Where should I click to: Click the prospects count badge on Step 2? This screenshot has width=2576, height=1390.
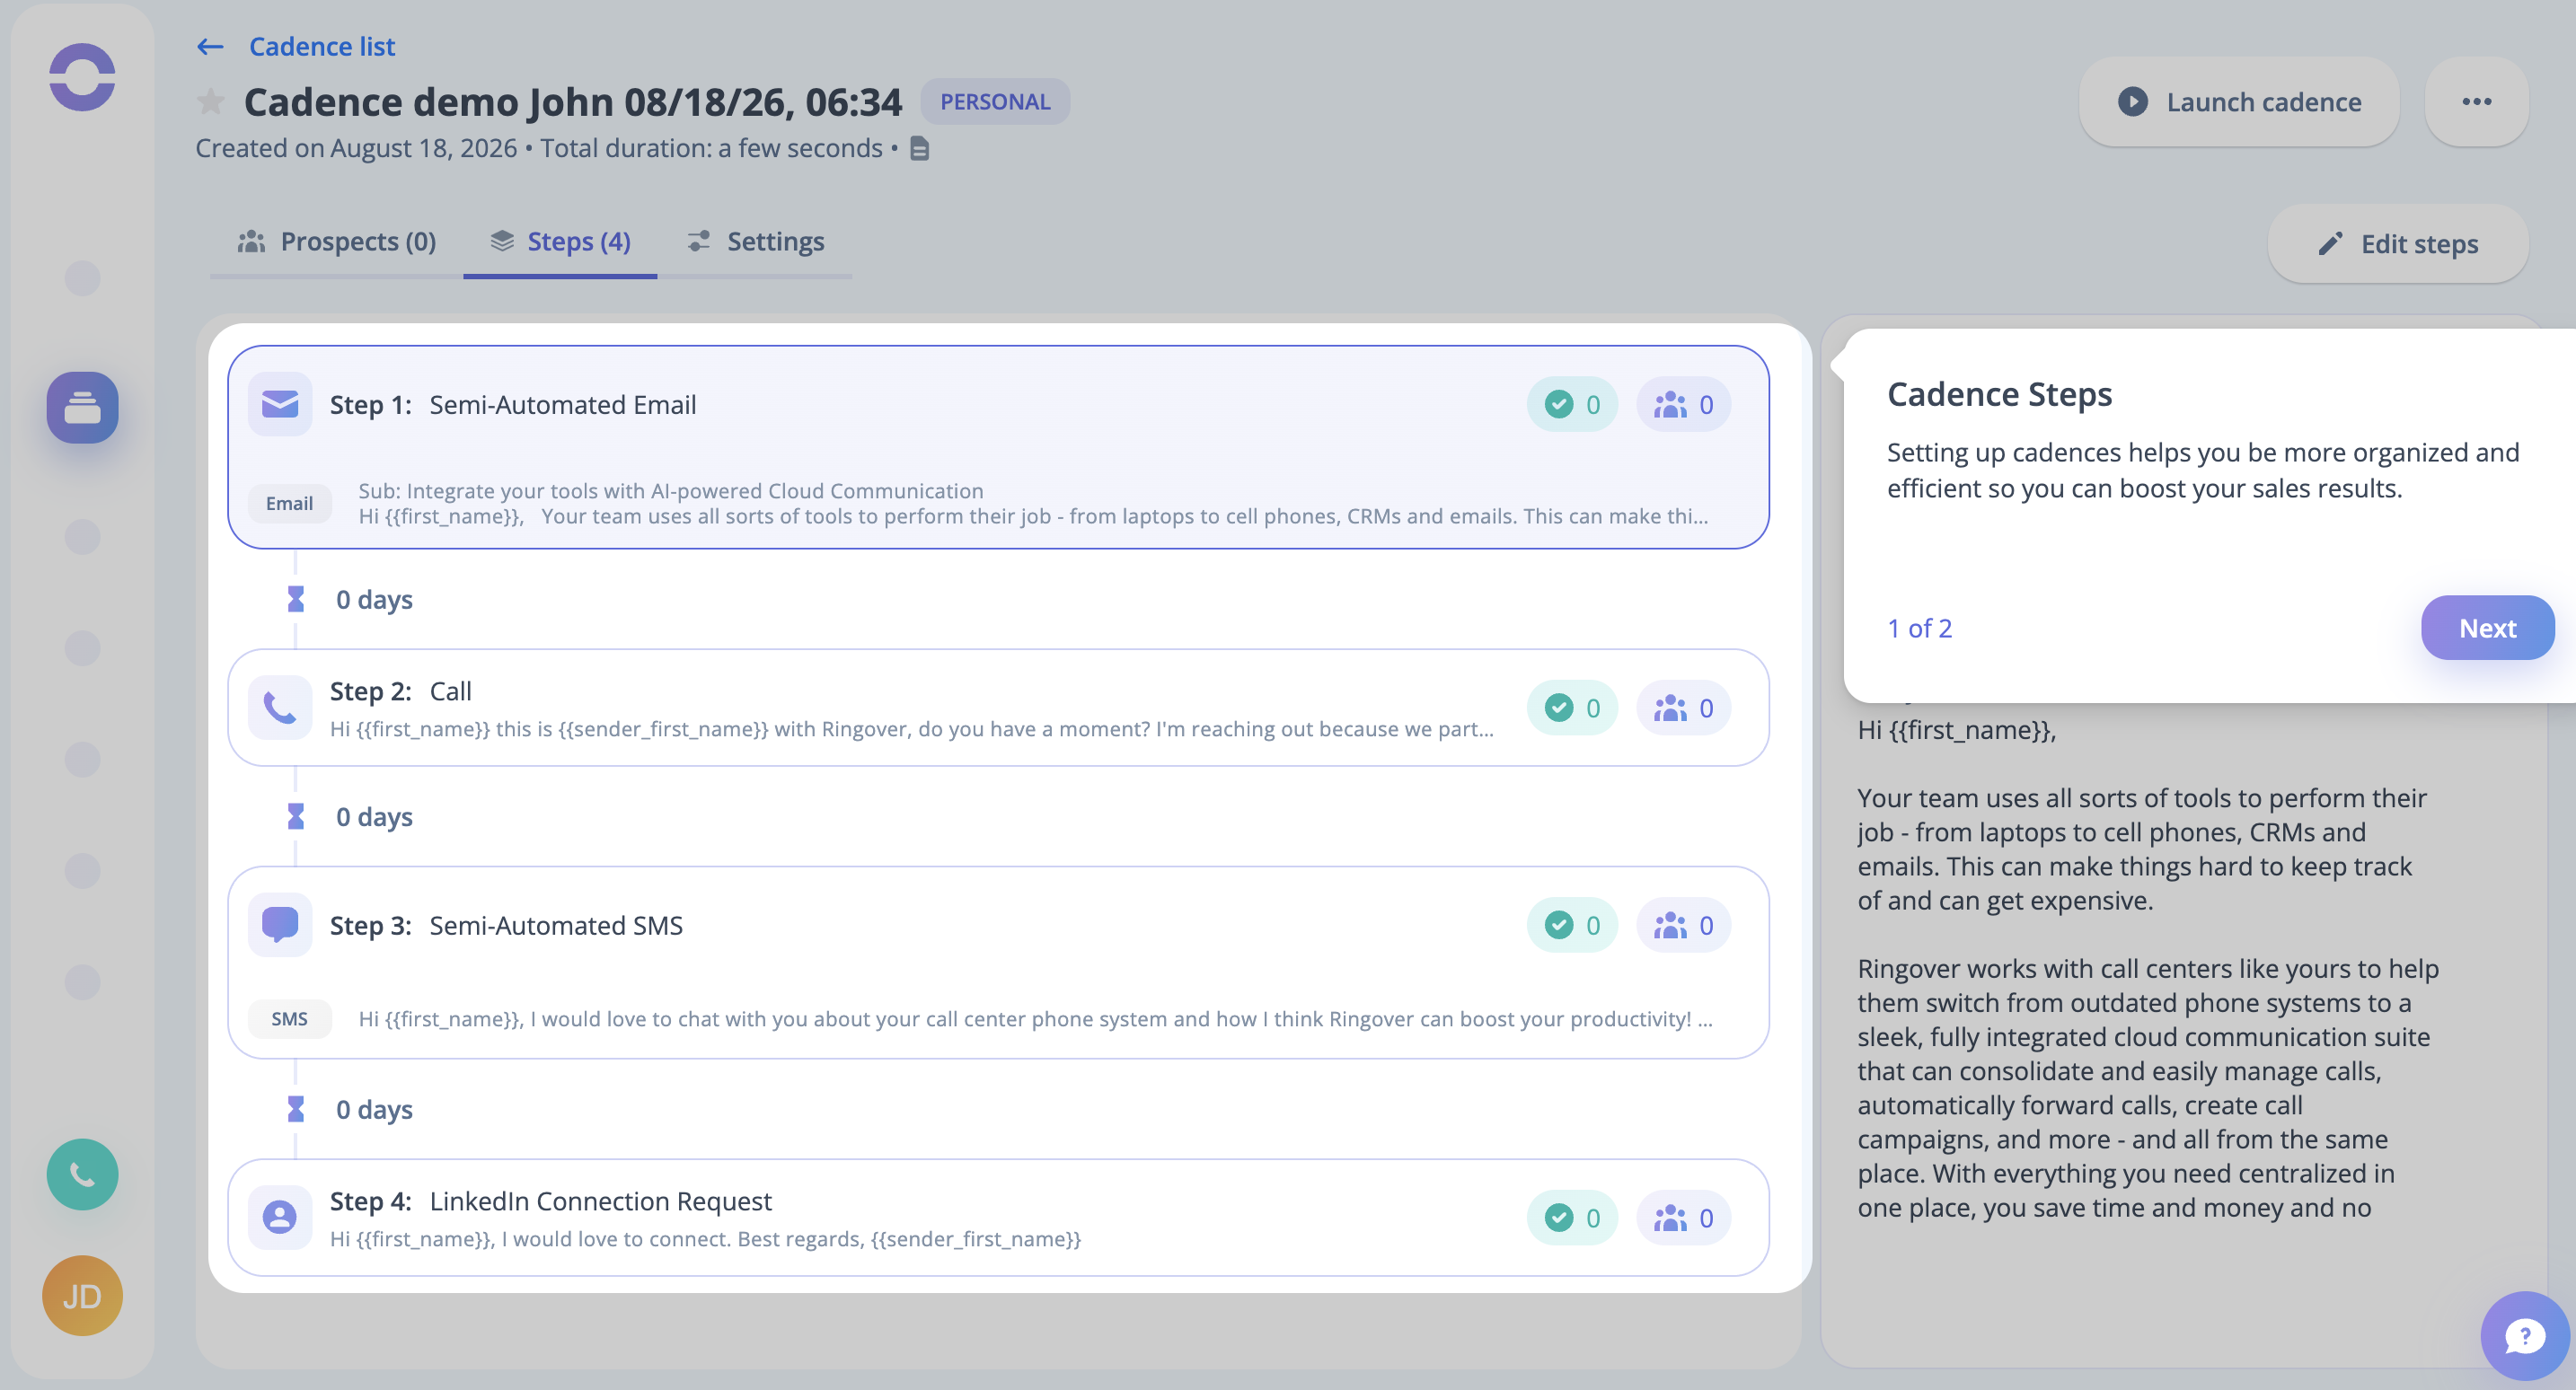(1684, 708)
